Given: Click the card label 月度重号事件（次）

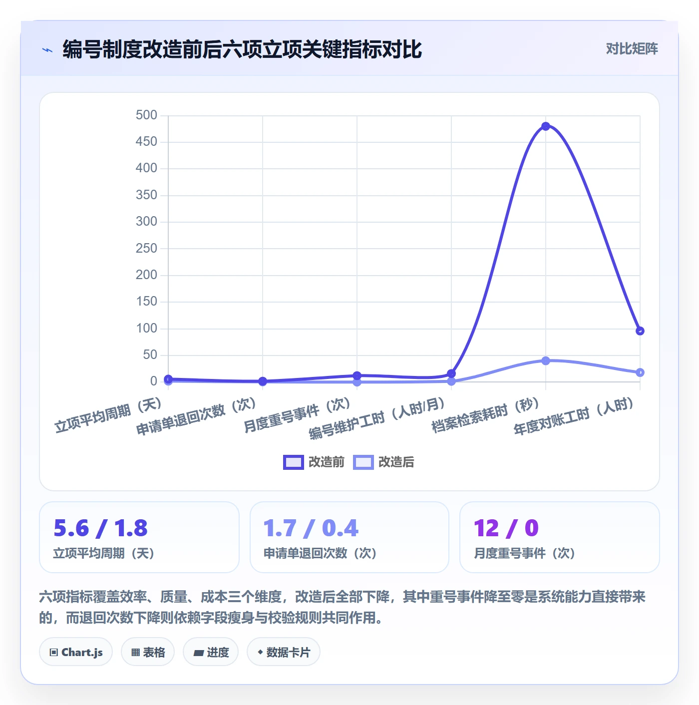Looking at the screenshot, I should pyautogui.click(x=524, y=553).
